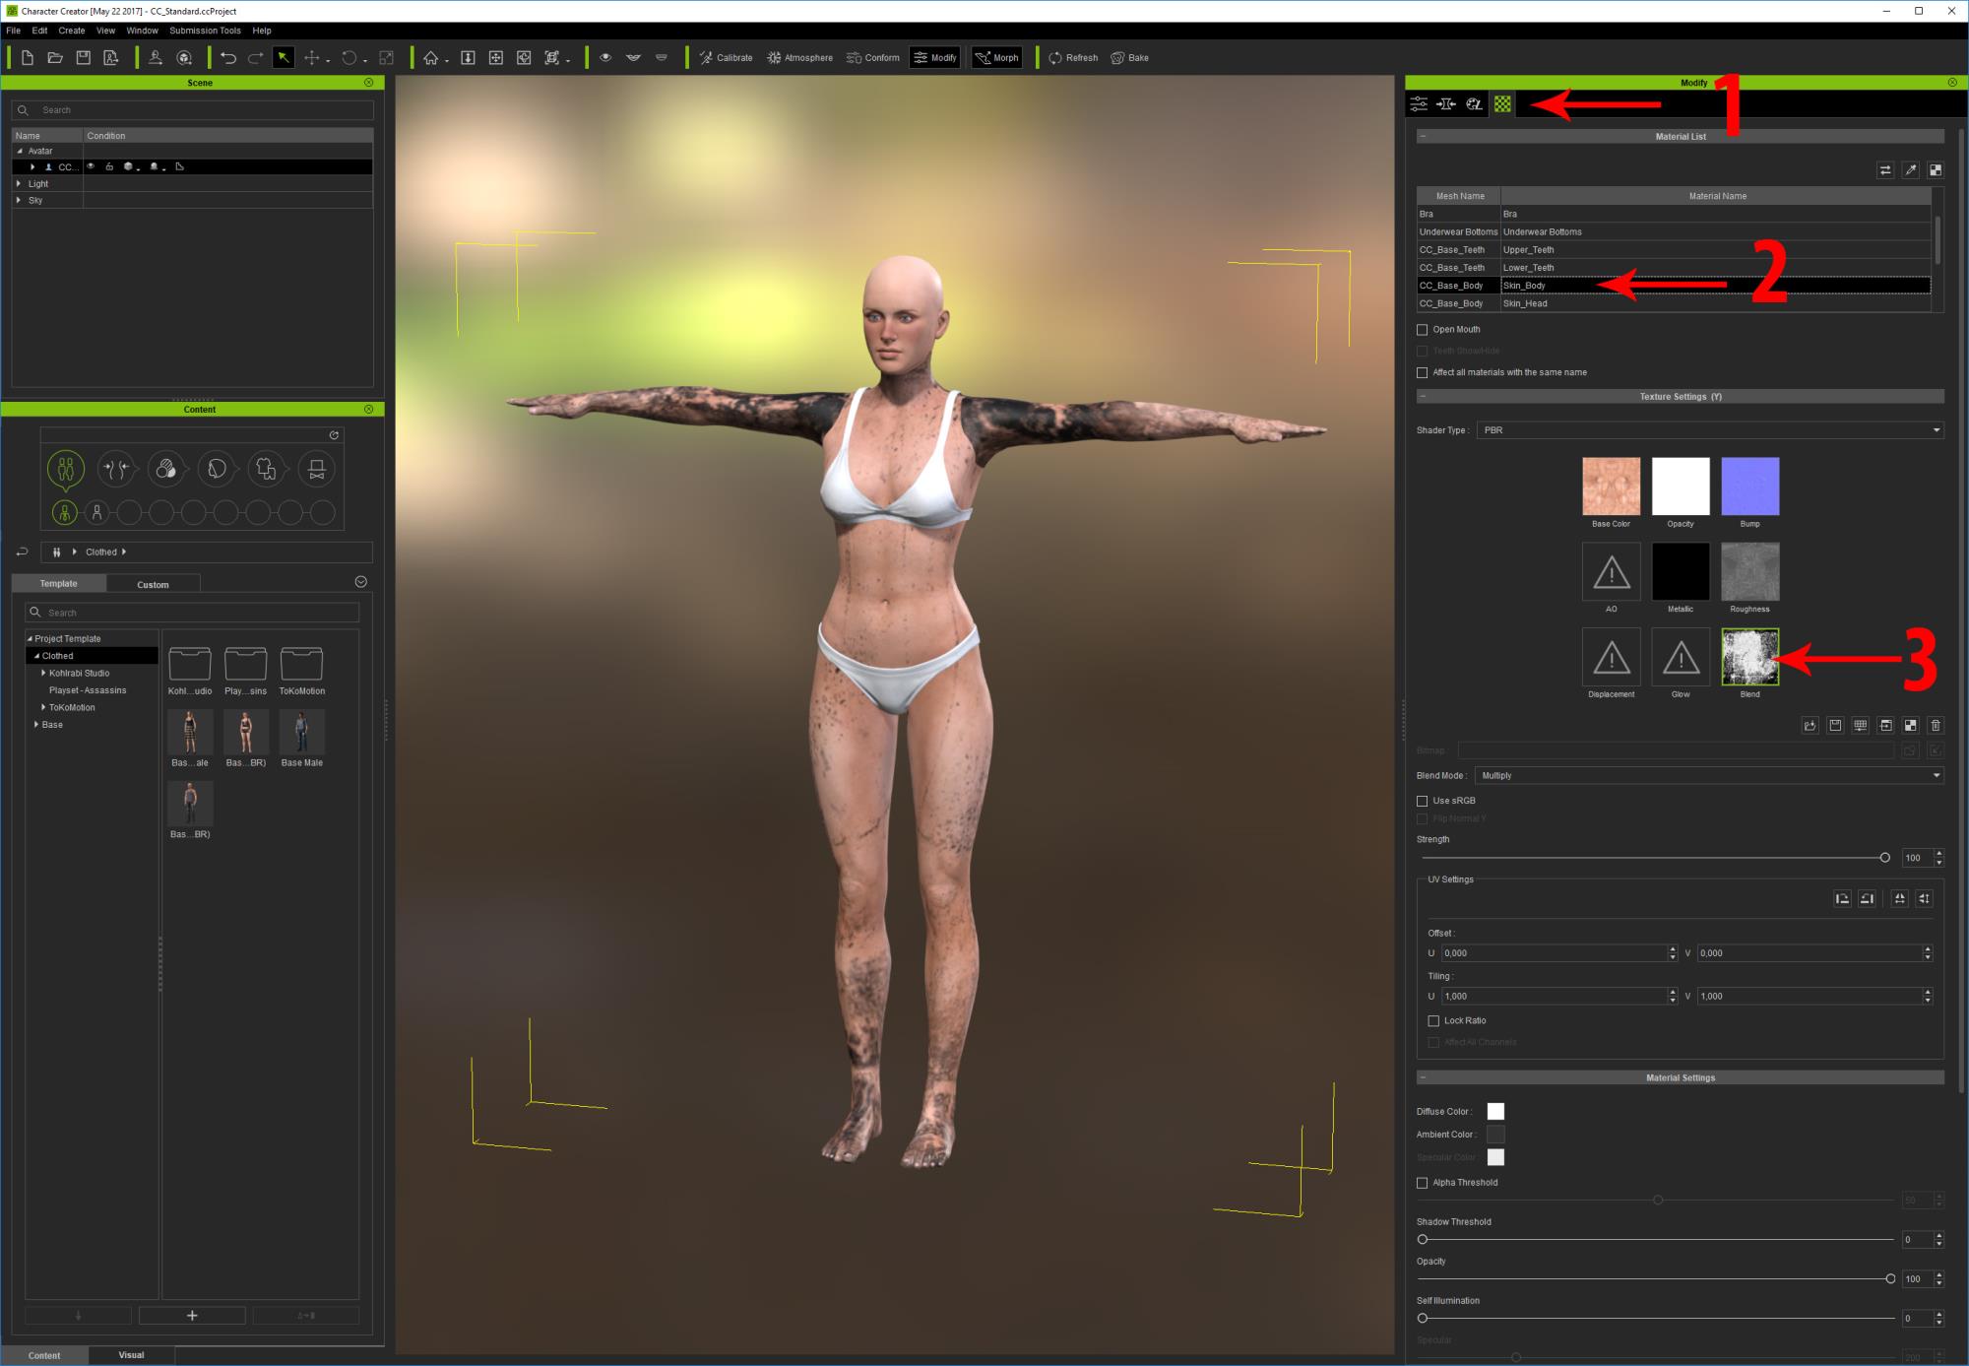Open the Submission Tools menu
The image size is (1969, 1366).
click(205, 31)
